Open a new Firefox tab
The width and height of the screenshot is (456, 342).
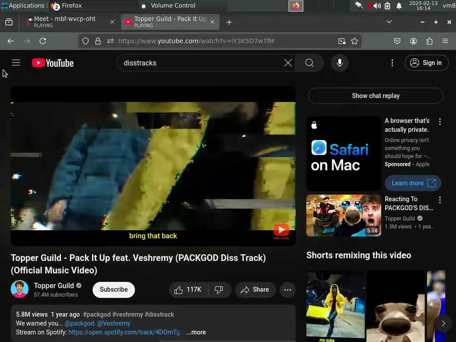[x=229, y=22]
